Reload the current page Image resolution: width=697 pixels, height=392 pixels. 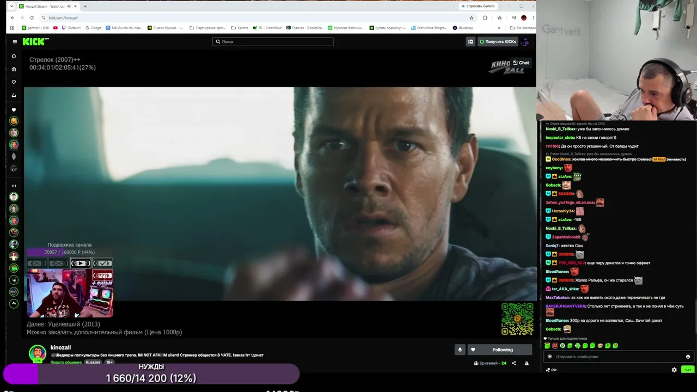(32, 17)
